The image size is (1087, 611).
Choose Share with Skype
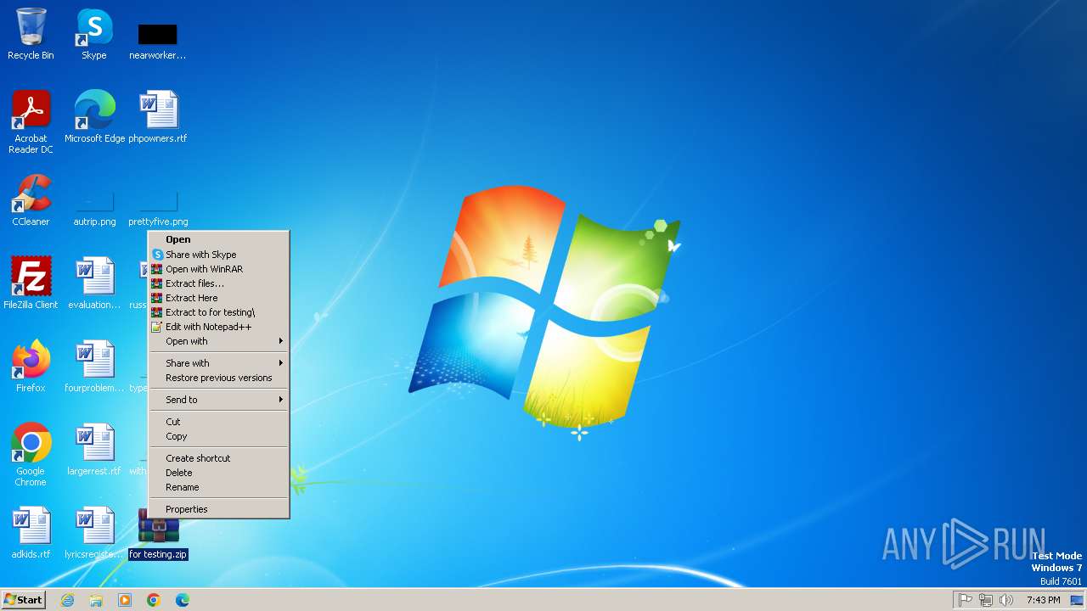coord(219,255)
